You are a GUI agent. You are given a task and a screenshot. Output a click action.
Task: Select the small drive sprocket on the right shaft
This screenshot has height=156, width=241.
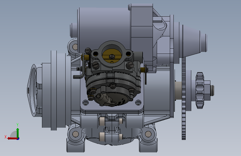click(200, 90)
